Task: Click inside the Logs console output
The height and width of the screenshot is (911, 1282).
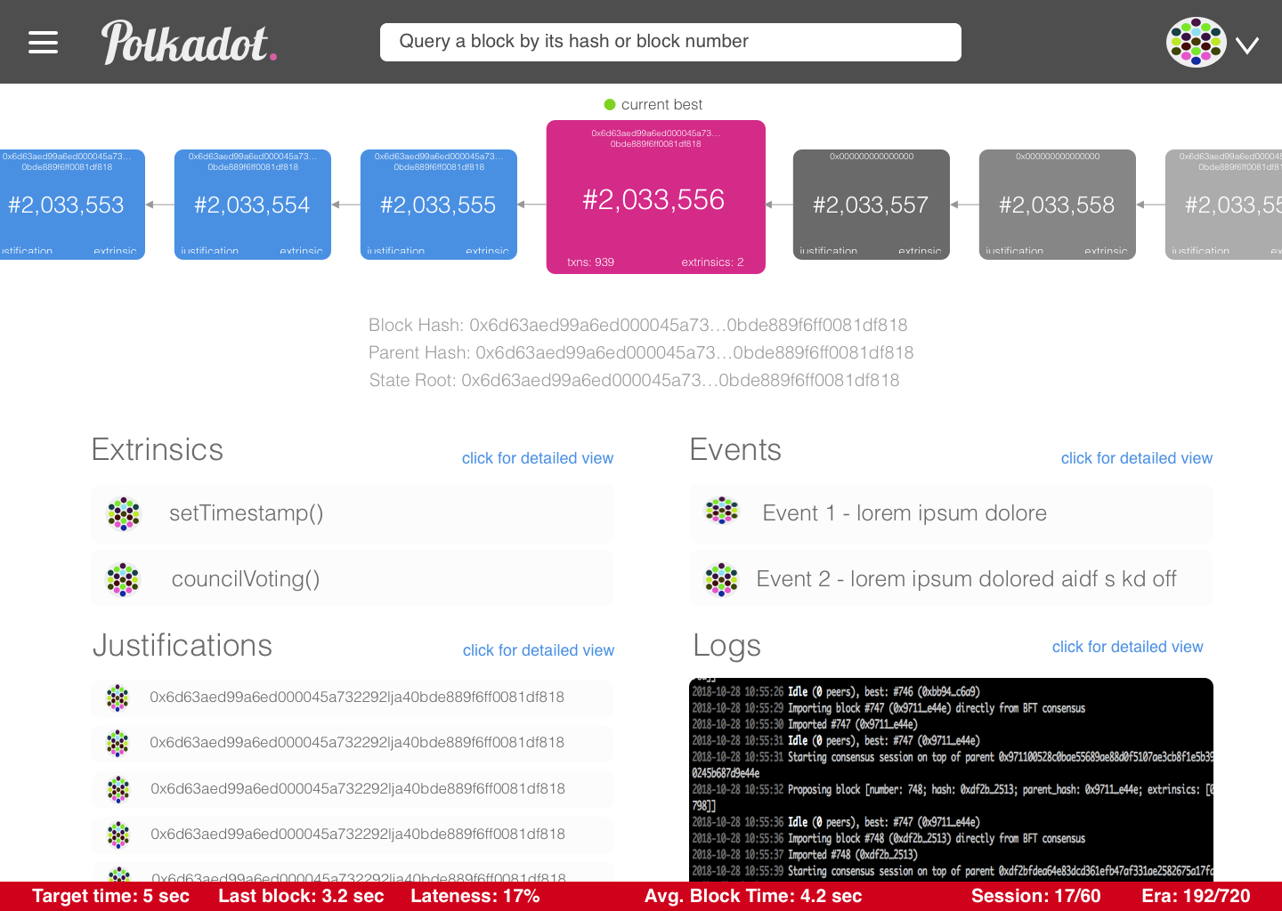Action: coord(952,779)
